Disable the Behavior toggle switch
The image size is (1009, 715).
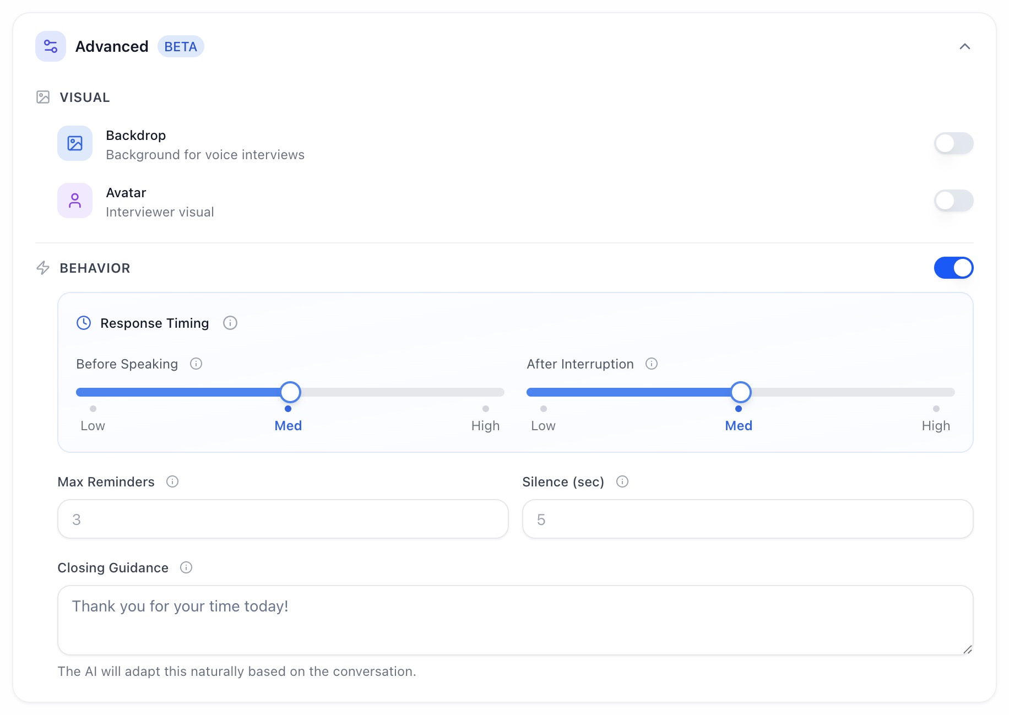[x=953, y=268]
